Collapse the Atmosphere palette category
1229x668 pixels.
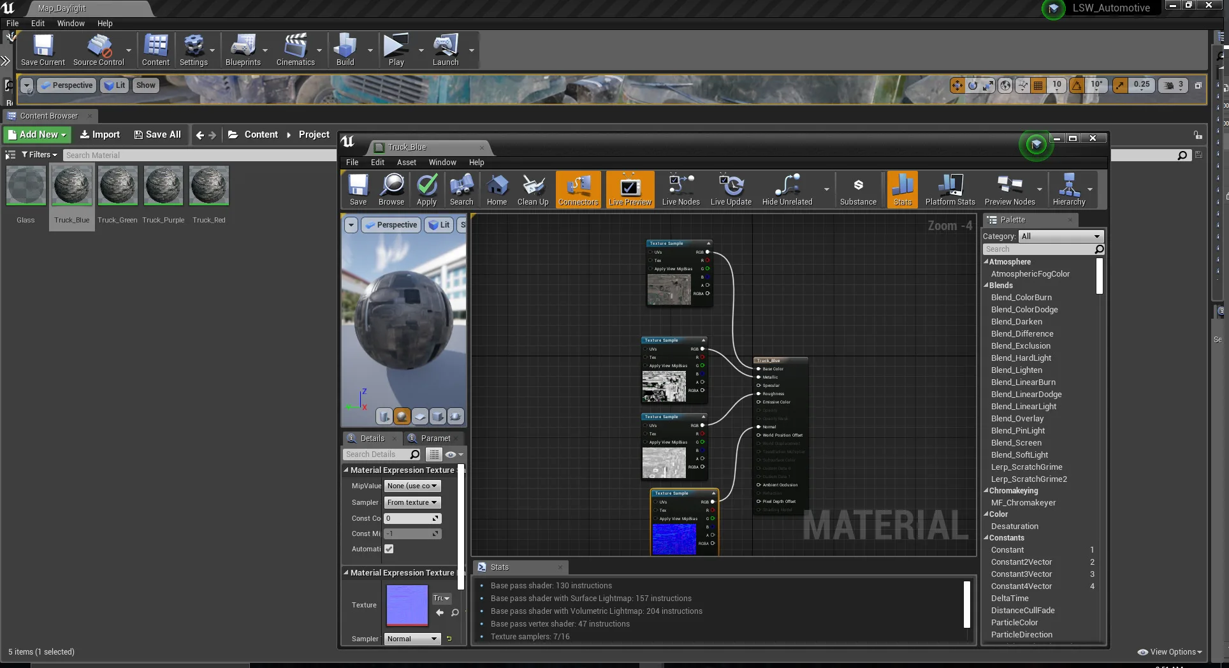coord(986,261)
